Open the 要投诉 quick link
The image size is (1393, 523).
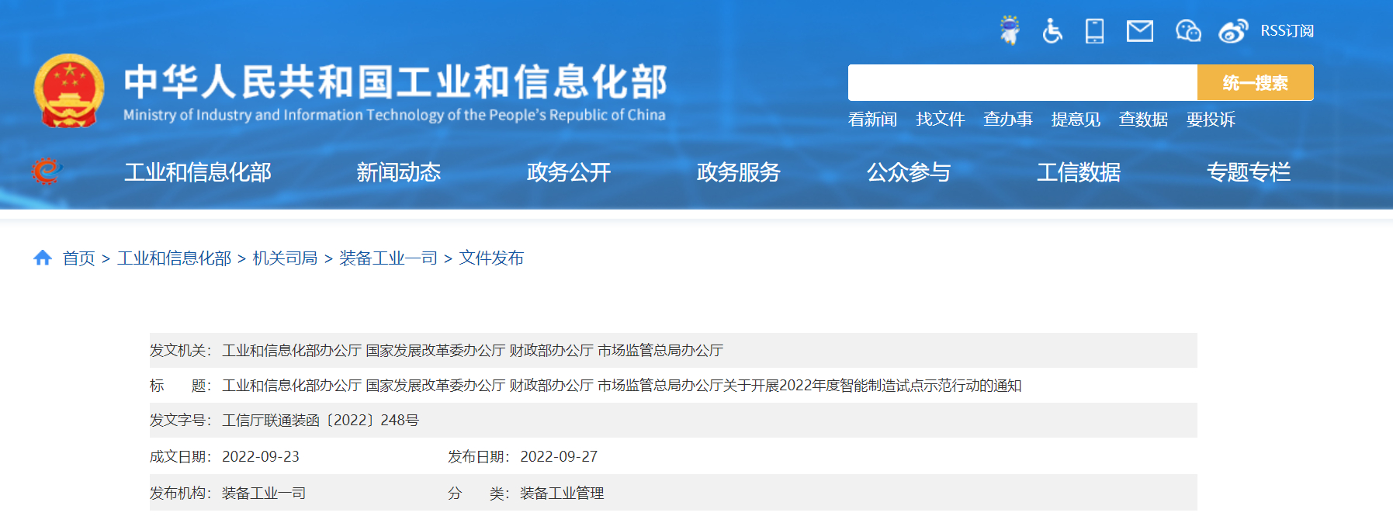click(x=1211, y=119)
